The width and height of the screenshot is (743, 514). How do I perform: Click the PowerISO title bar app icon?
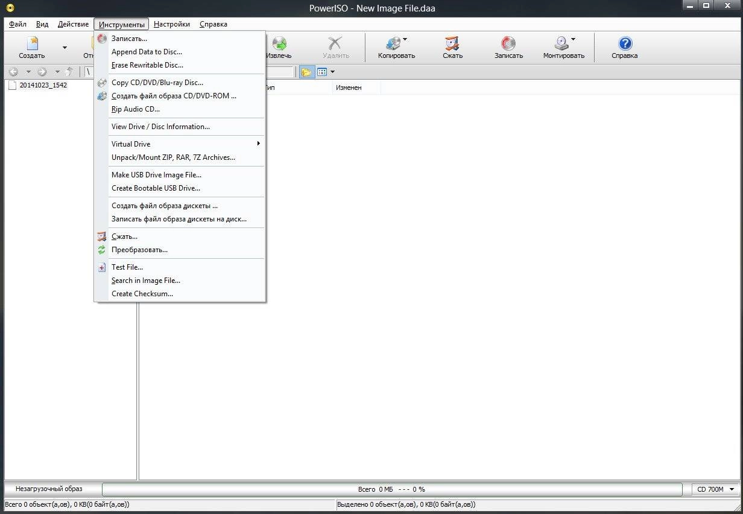click(10, 8)
